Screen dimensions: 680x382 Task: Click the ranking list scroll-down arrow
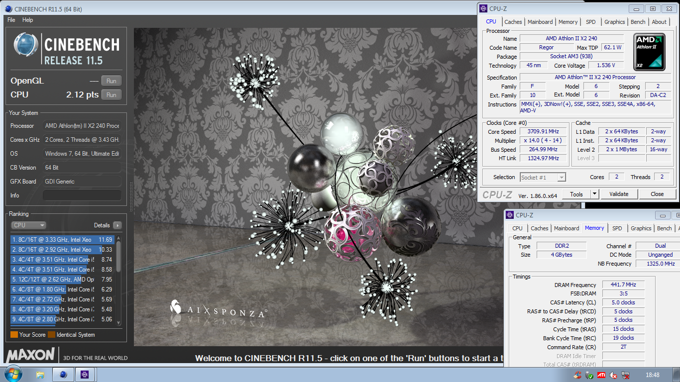tap(118, 323)
